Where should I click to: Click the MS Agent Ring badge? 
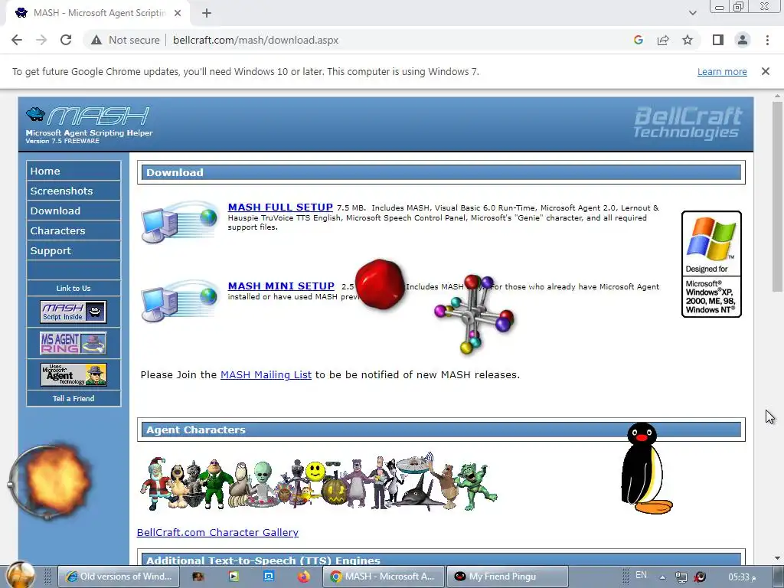73,344
